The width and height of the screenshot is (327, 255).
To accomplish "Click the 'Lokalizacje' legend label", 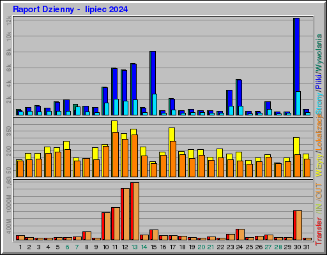I will (319, 132).
